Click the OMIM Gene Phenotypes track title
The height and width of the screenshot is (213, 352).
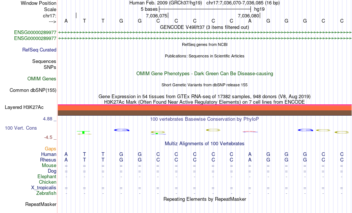tap(205, 74)
